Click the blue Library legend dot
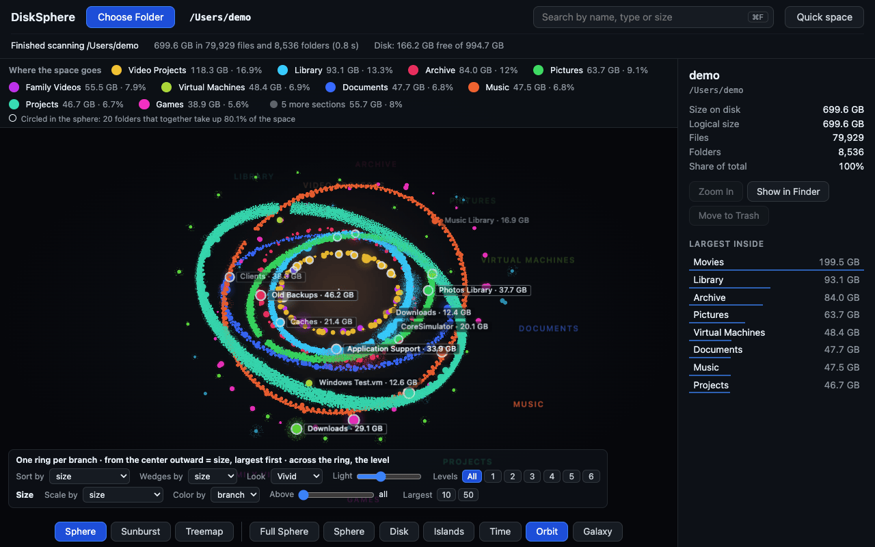875x547 pixels. click(283, 70)
